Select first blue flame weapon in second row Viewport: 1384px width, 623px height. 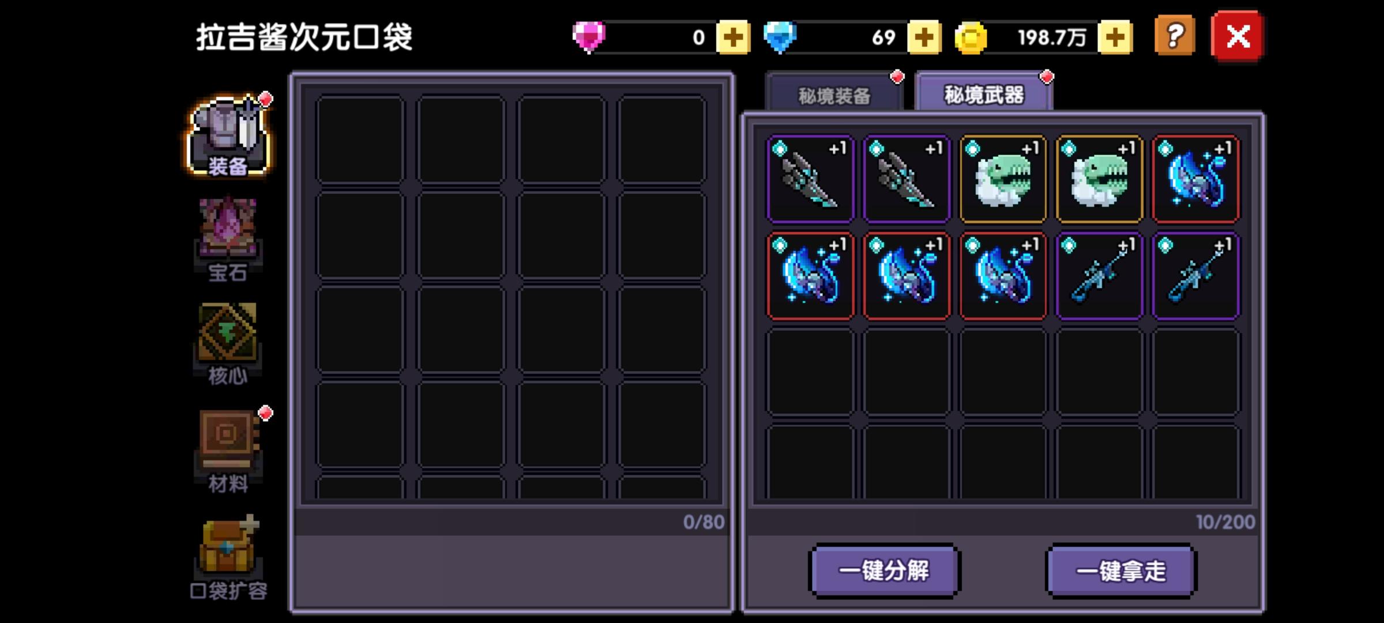pyautogui.click(x=810, y=276)
